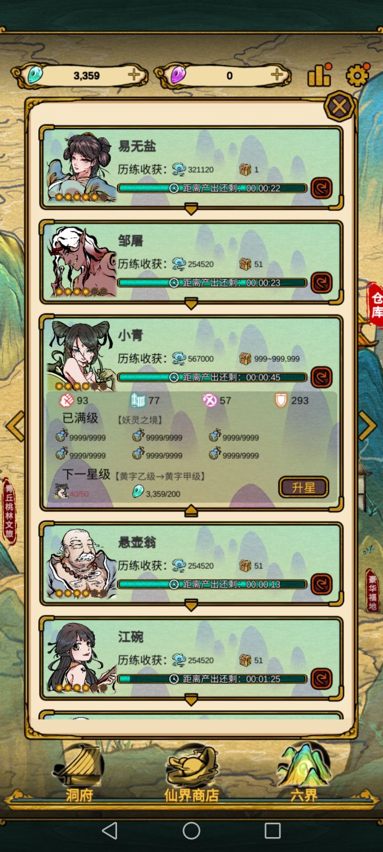Image resolution: width=383 pixels, height=852 pixels.
Task: Open the red 仓库 side label
Action: pos(376,305)
